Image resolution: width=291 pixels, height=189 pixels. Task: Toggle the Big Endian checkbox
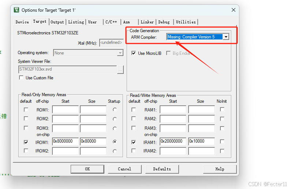[x=168, y=53]
